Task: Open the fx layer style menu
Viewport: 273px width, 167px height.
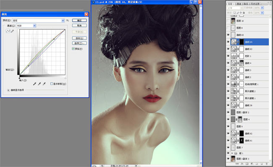Action: pos(242,164)
